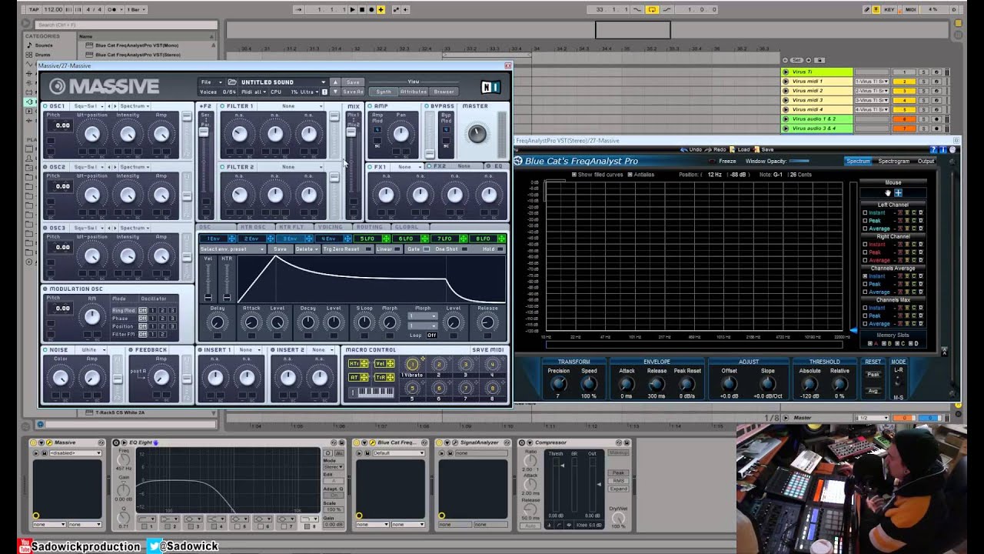
Task: Grab the AT macro crosshair handle
Action: [365, 377]
